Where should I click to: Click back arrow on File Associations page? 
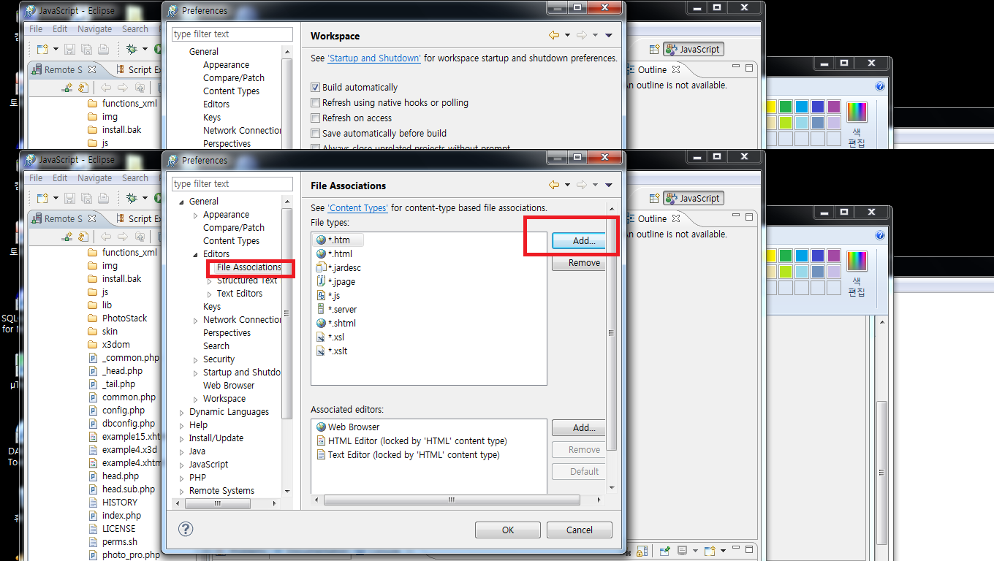554,186
